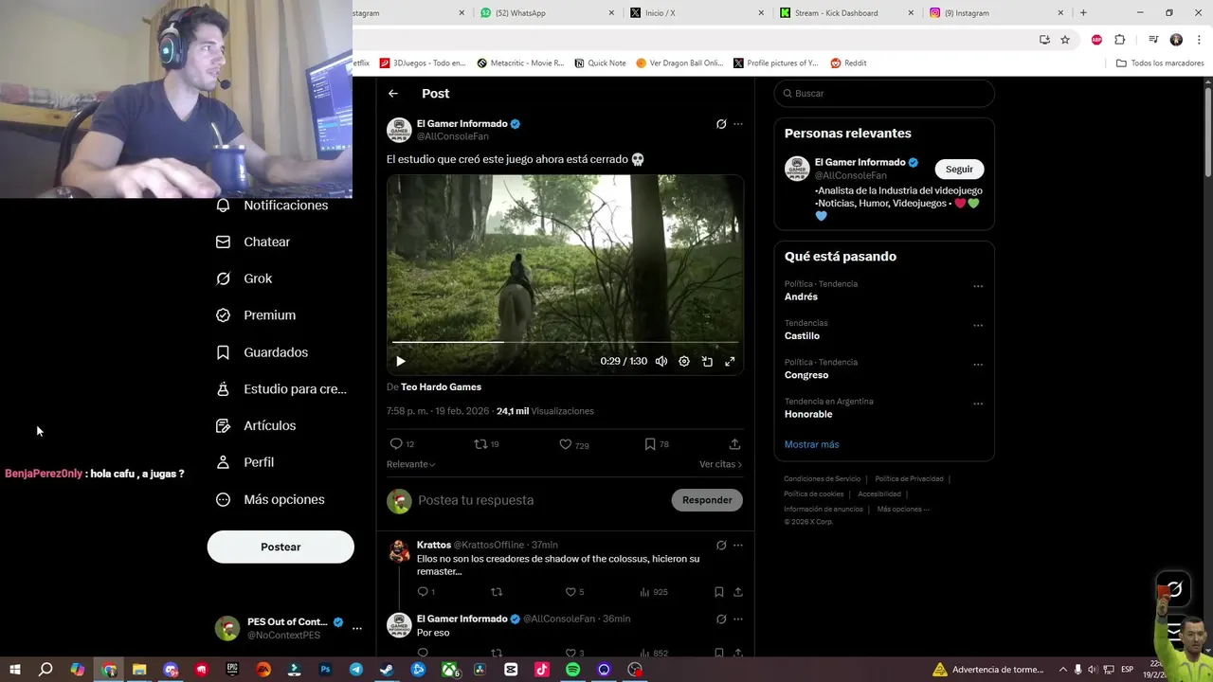
Task: Open options for Andrés trend
Action: tap(978, 286)
